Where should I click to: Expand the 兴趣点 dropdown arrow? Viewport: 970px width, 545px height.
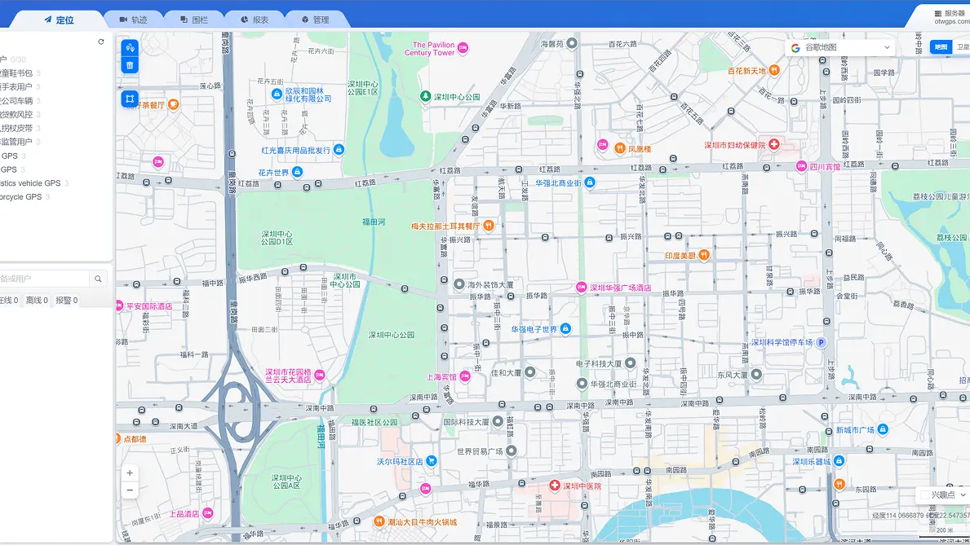[x=963, y=495]
